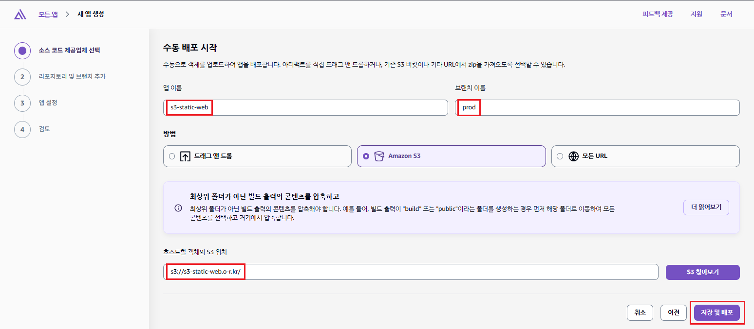
Task: Click the Amazon S3 bucket icon
Action: [379, 156]
